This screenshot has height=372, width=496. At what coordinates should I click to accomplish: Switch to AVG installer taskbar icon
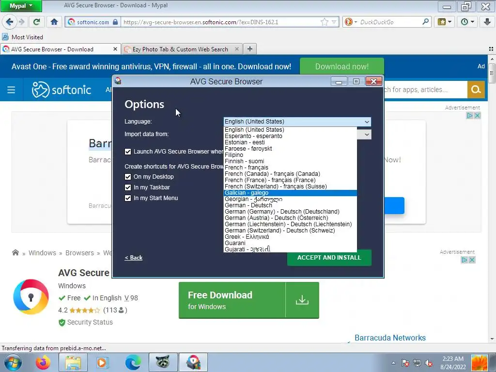pyautogui.click(x=193, y=362)
